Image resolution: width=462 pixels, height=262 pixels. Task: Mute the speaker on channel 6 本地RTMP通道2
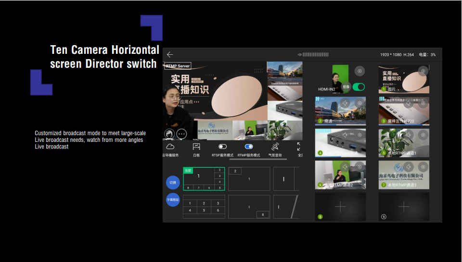tap(345, 167)
